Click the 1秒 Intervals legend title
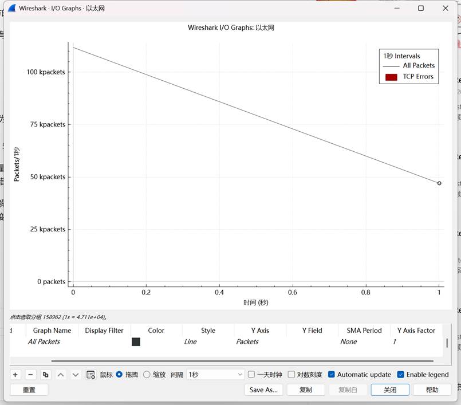461x405 pixels. coord(401,56)
